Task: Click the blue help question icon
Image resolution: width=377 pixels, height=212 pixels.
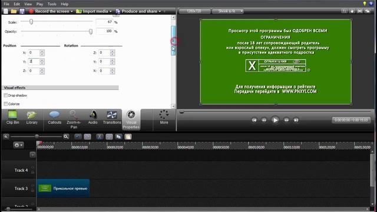Action: 371,4
